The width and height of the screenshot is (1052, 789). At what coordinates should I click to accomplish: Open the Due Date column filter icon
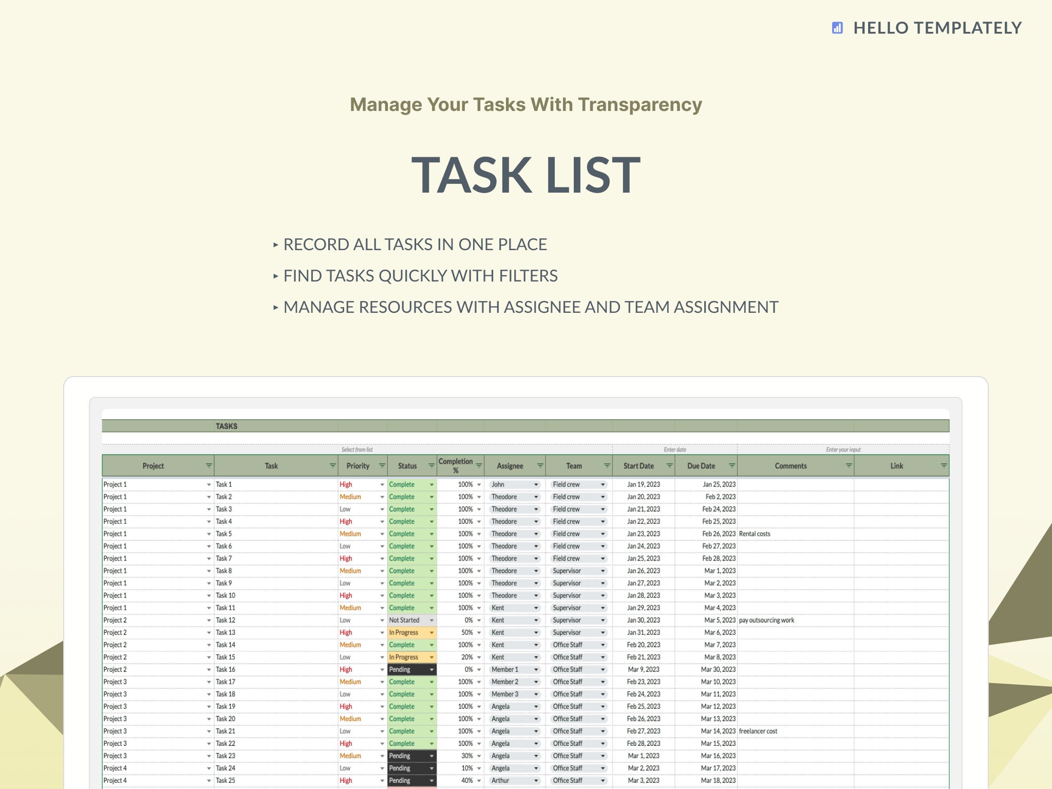coord(732,465)
